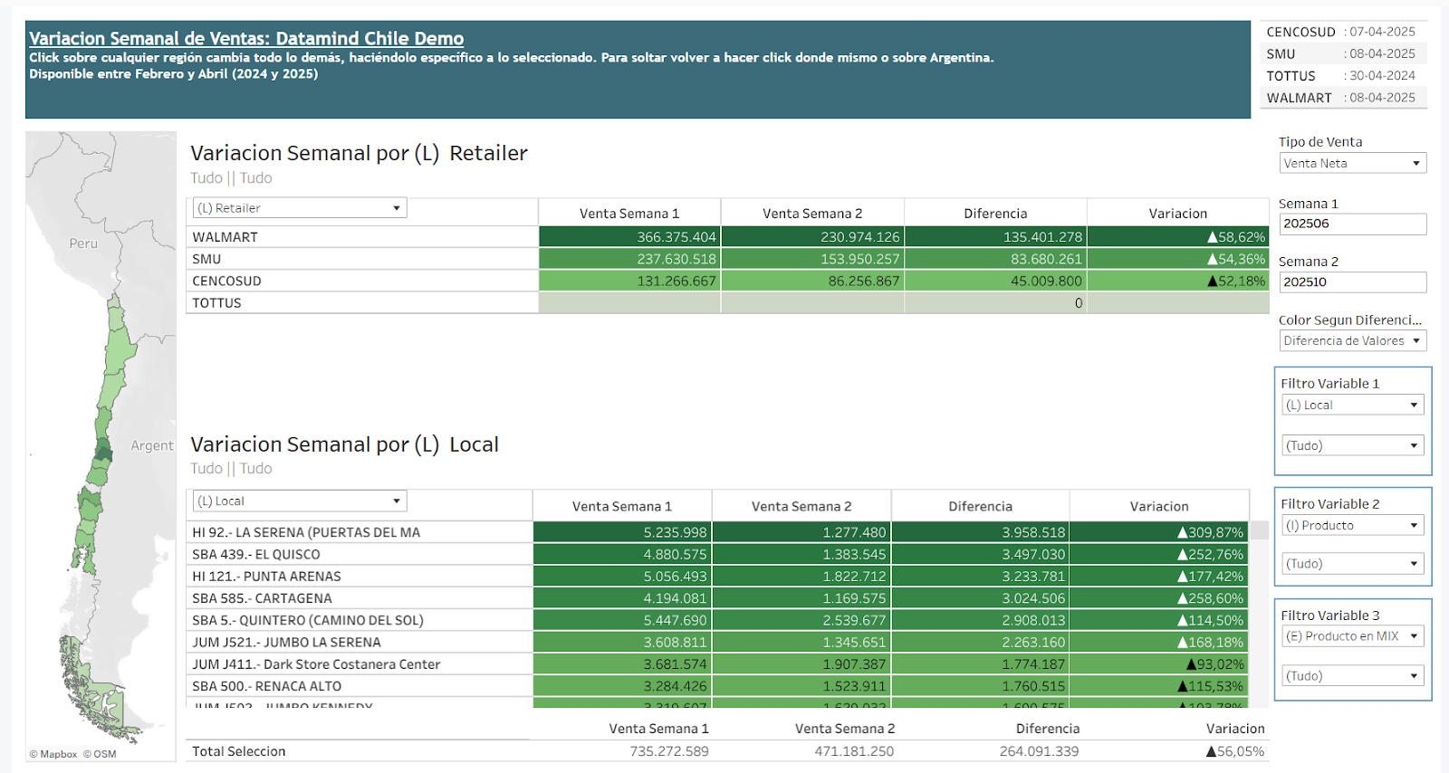Image resolution: width=1449 pixels, height=773 pixels.
Task: Open the (L) Retailer selector dropdown
Action: [x=299, y=208]
